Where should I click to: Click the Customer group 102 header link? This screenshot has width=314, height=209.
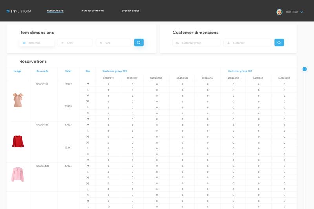240,71
